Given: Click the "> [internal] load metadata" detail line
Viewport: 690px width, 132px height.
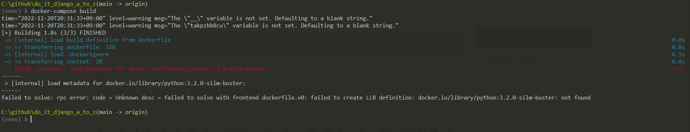Looking at the screenshot, I should tap(125, 83).
